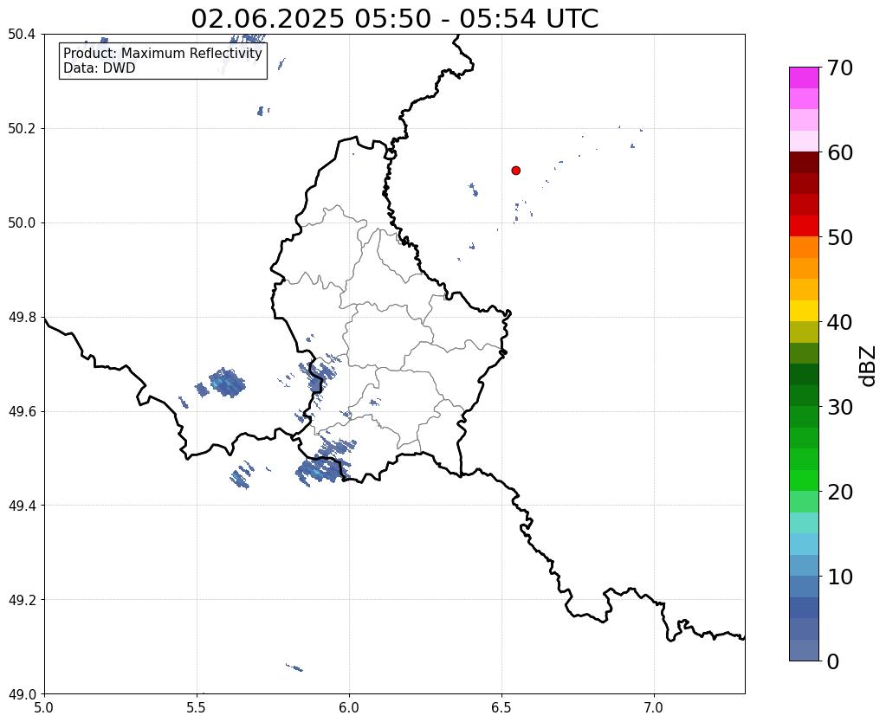Click the 'Product: Maximum Reflectivity' label
Viewport: 886px width, 722px height.
163,53
